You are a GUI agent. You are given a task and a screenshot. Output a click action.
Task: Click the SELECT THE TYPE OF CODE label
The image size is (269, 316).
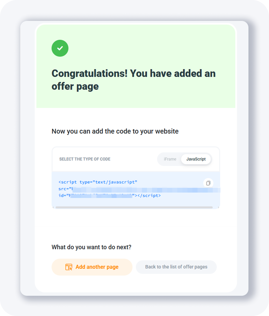[x=85, y=159]
